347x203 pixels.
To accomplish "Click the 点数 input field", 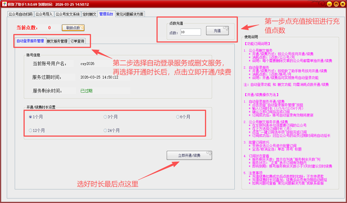I will coord(190,32).
